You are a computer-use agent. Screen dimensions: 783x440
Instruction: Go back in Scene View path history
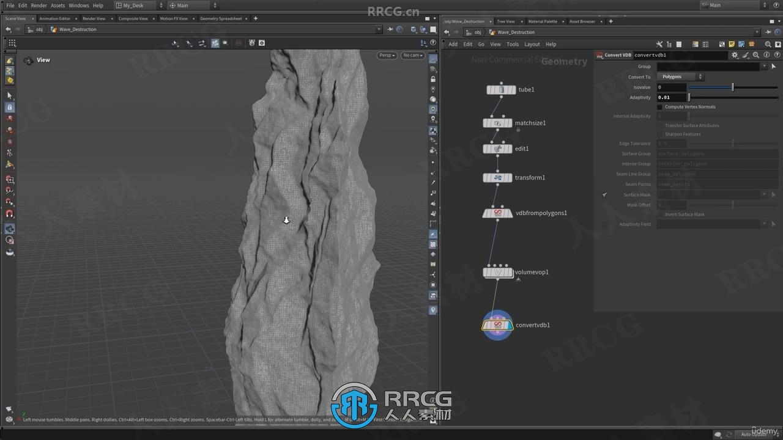click(x=8, y=29)
